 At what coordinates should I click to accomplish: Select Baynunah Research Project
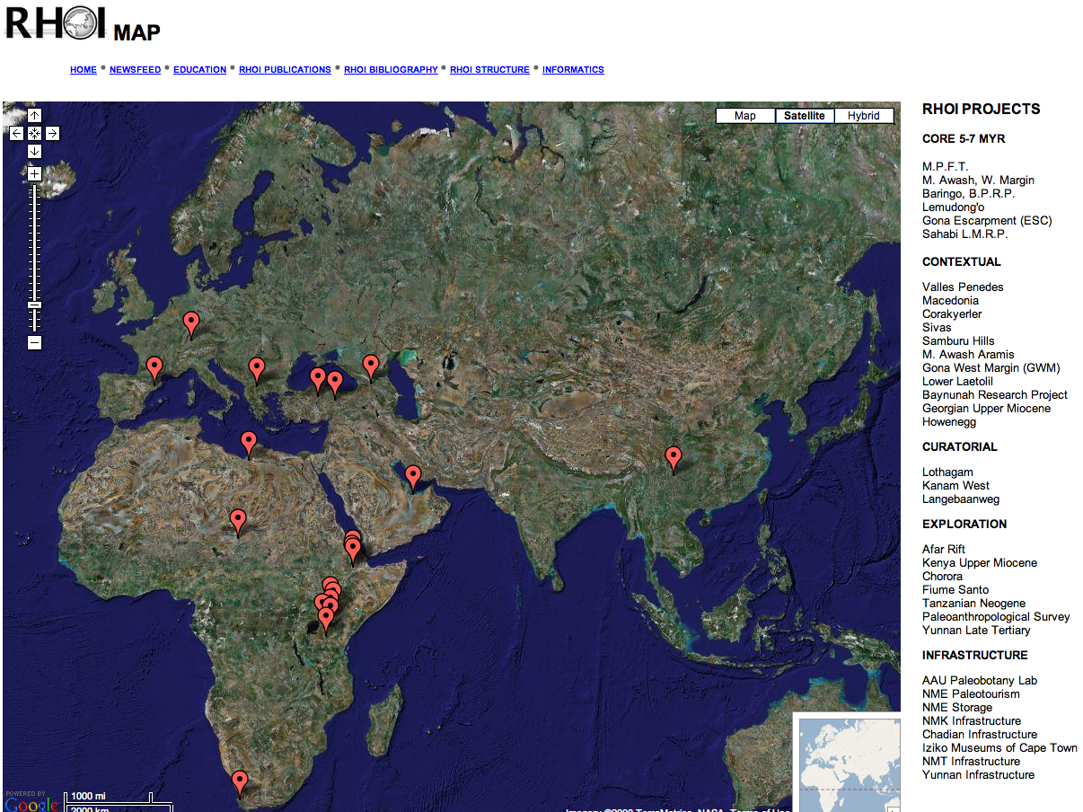[x=995, y=395]
